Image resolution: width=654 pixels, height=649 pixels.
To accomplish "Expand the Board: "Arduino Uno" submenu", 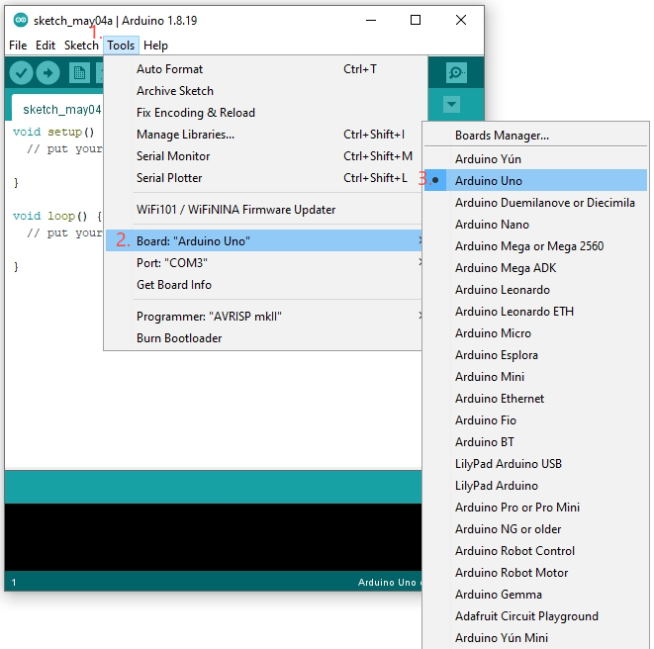I will tap(265, 241).
